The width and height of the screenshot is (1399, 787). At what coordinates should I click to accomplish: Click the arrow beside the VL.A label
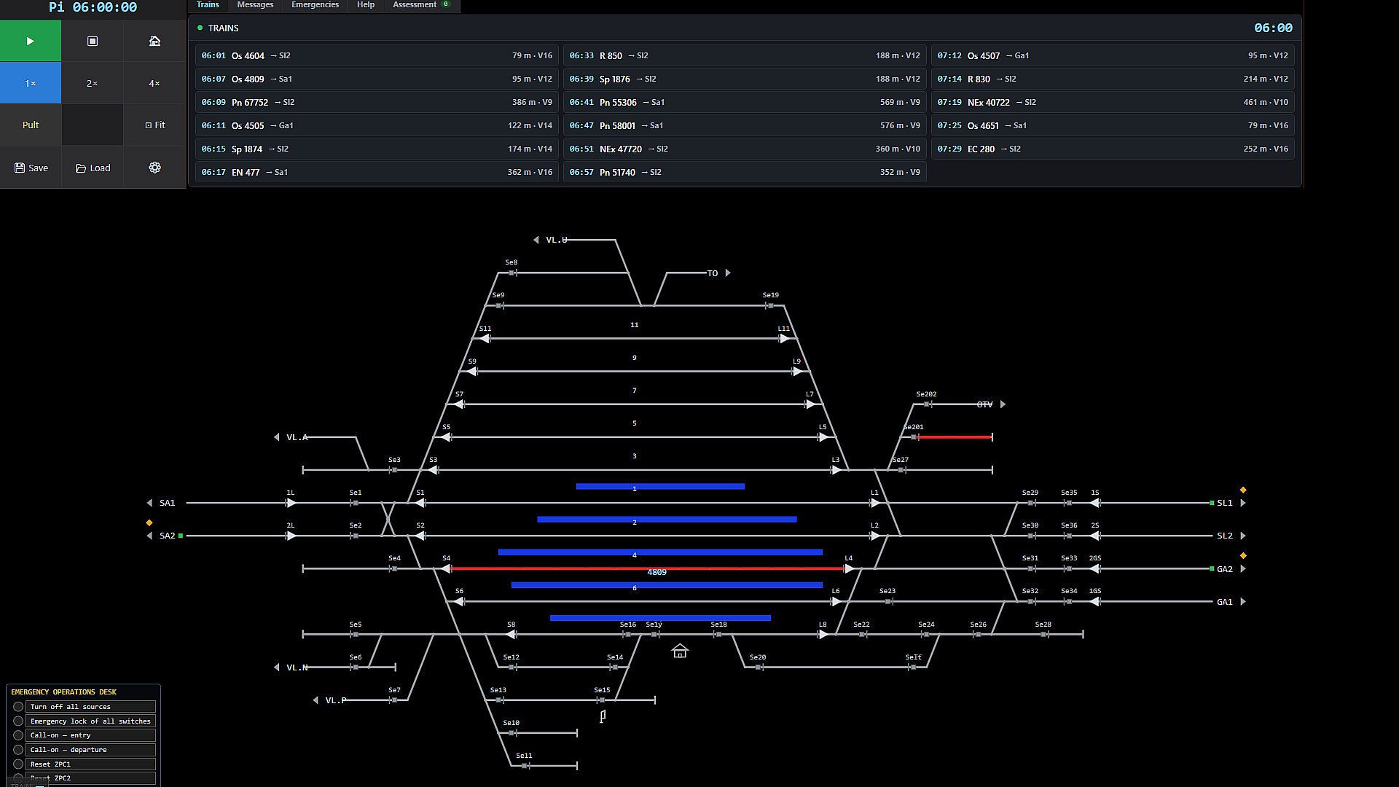tap(276, 437)
